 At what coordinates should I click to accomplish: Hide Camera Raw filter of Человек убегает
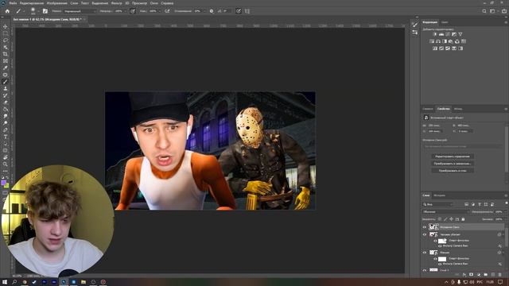(440, 245)
